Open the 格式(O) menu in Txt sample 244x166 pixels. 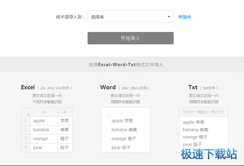[217, 112]
